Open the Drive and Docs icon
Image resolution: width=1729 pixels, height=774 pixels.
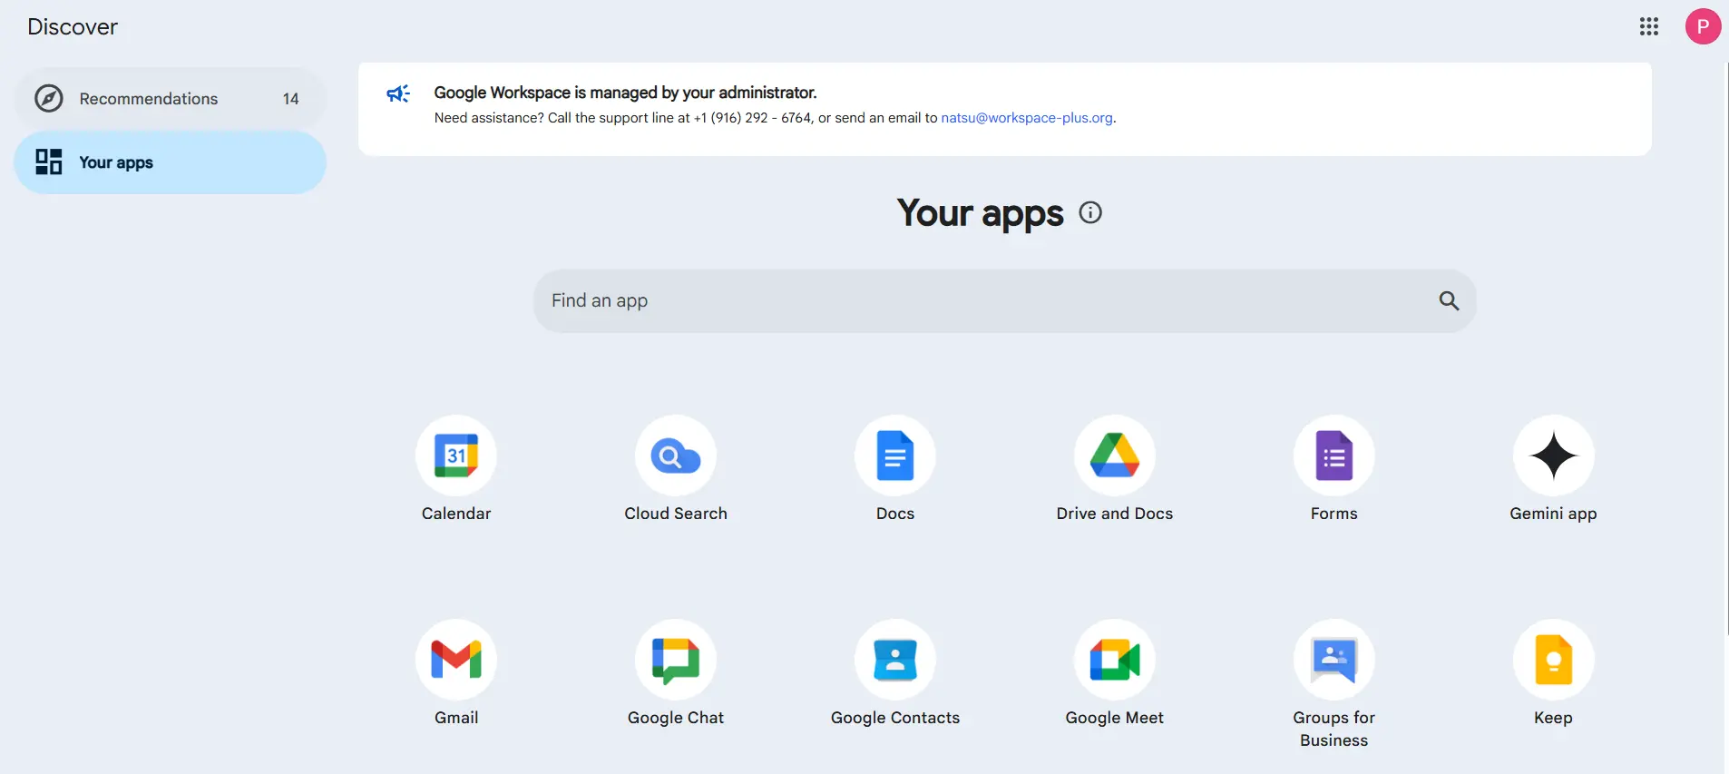pos(1115,456)
